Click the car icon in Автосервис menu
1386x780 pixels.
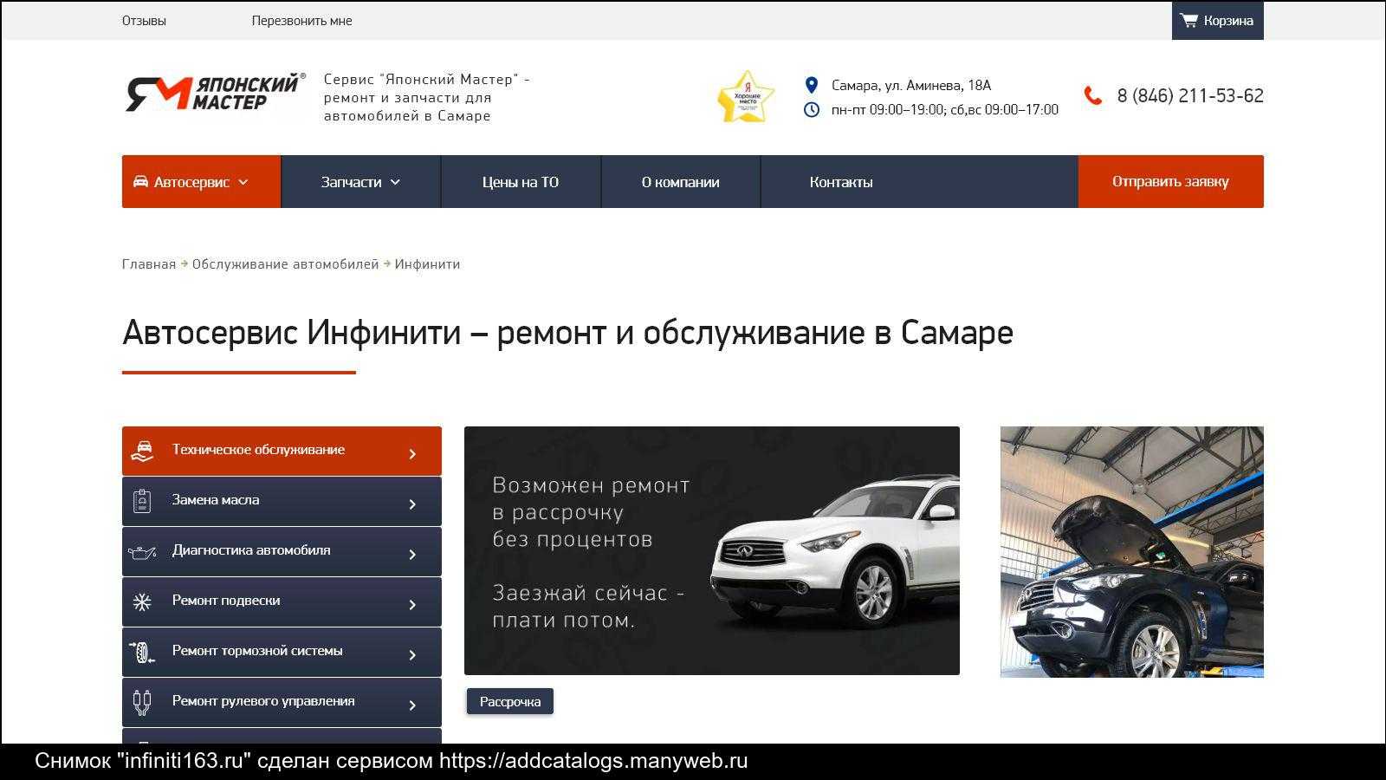click(x=140, y=182)
